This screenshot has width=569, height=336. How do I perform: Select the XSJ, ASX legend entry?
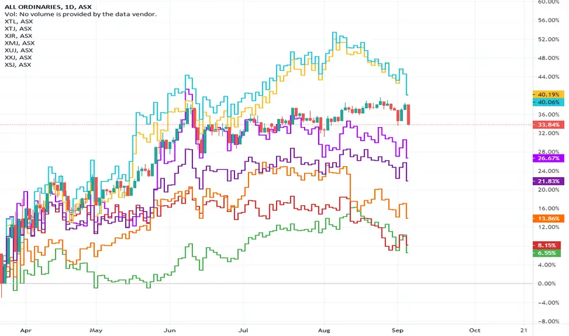click(x=18, y=65)
